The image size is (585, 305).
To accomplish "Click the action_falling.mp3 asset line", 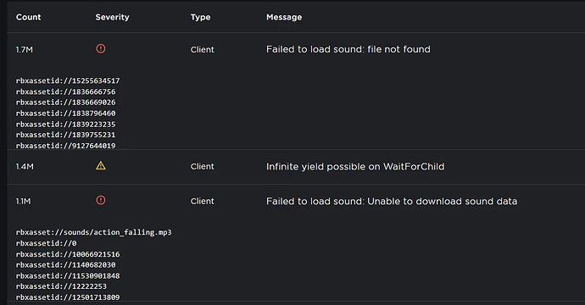I will pyautogui.click(x=93, y=232).
